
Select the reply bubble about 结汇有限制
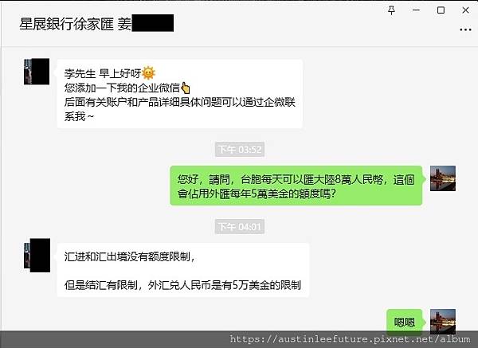click(183, 270)
